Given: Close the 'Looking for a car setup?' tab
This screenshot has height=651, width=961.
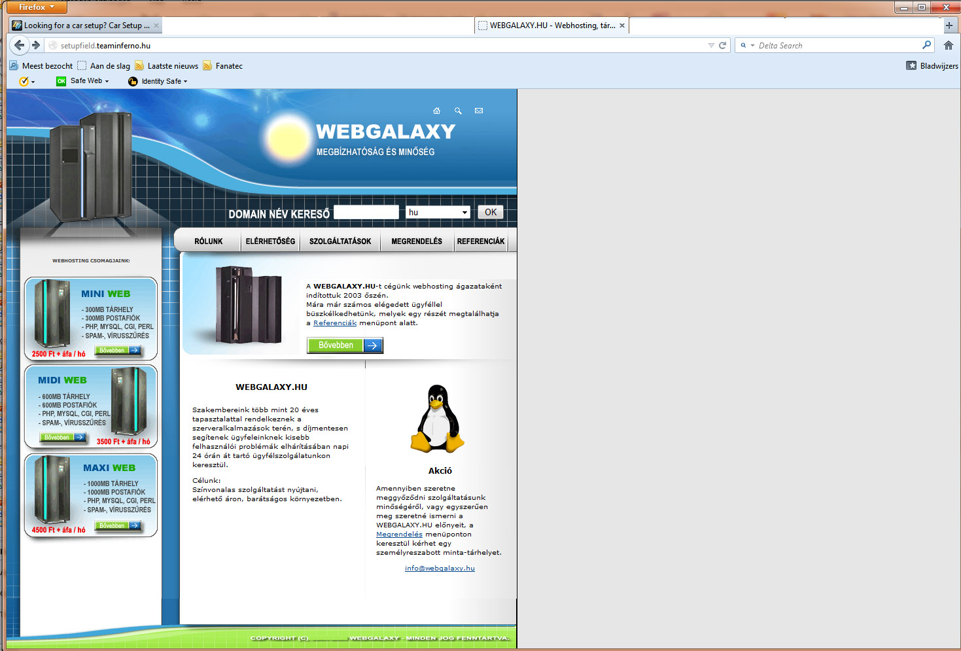Looking at the screenshot, I should click(156, 26).
